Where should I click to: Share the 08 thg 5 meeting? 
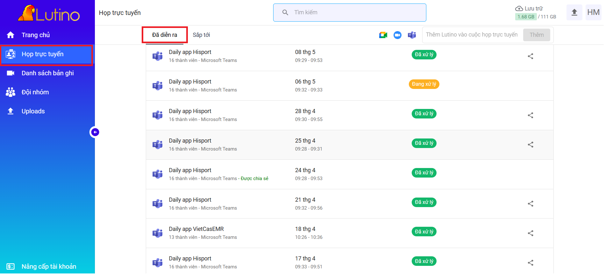click(x=530, y=56)
